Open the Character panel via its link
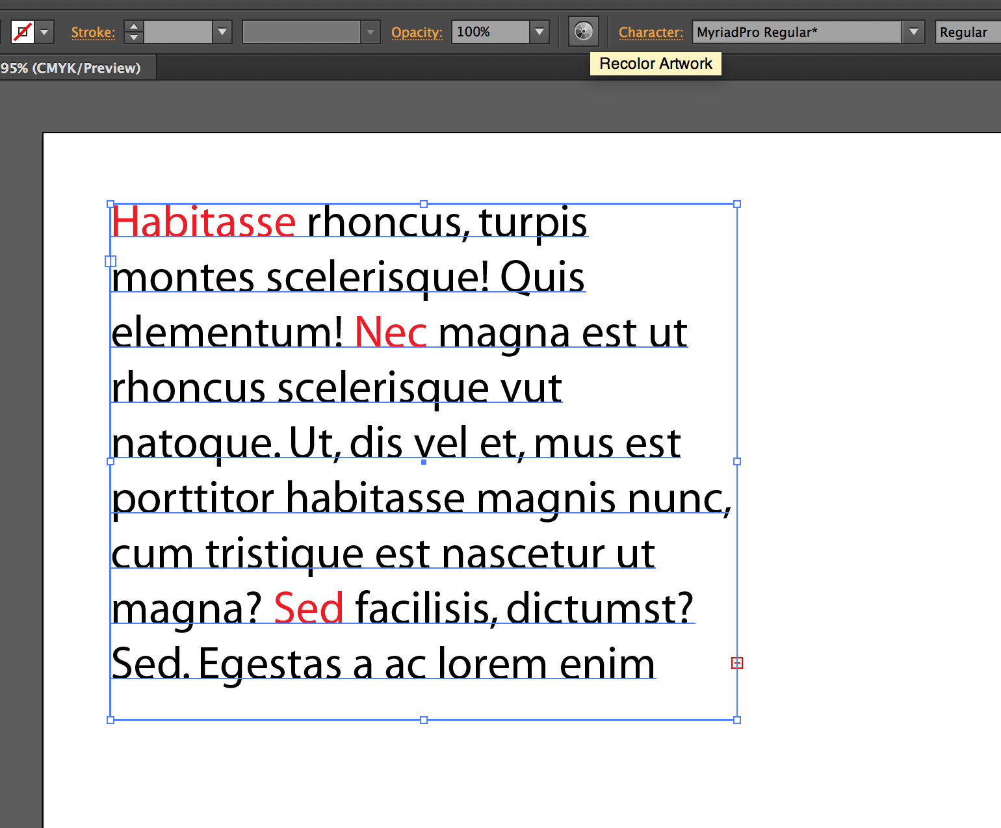Viewport: 1001px width, 828px height. (x=651, y=32)
